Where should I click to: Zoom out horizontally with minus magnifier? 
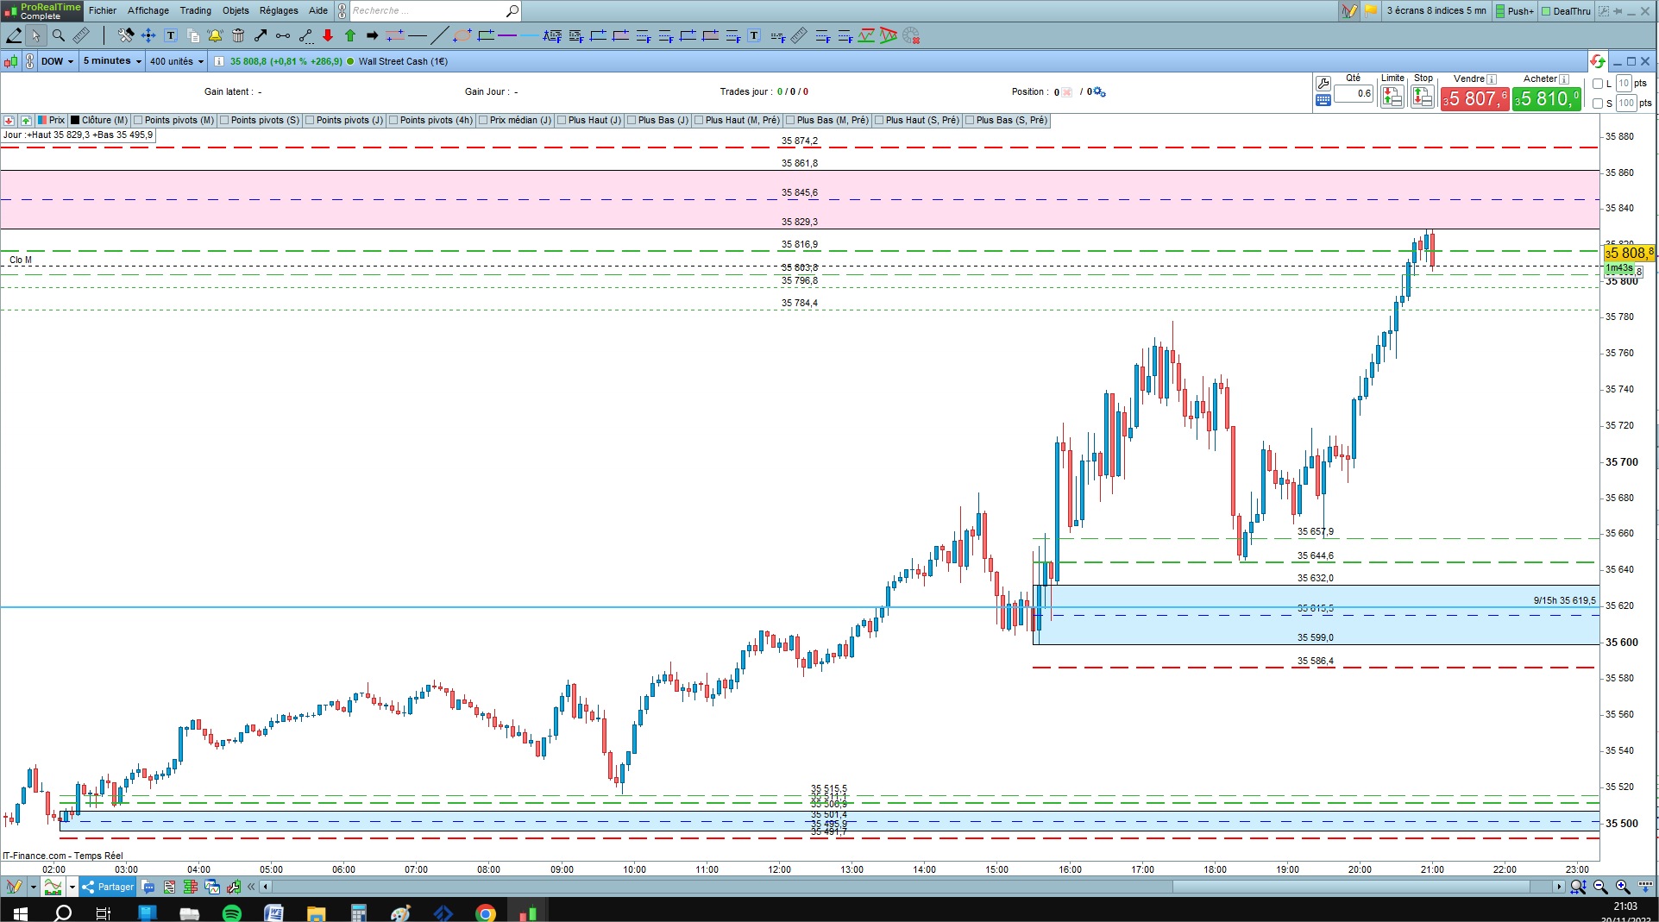1600,887
